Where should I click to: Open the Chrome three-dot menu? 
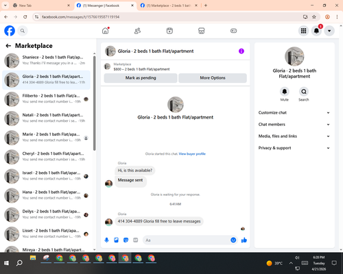[337, 17]
